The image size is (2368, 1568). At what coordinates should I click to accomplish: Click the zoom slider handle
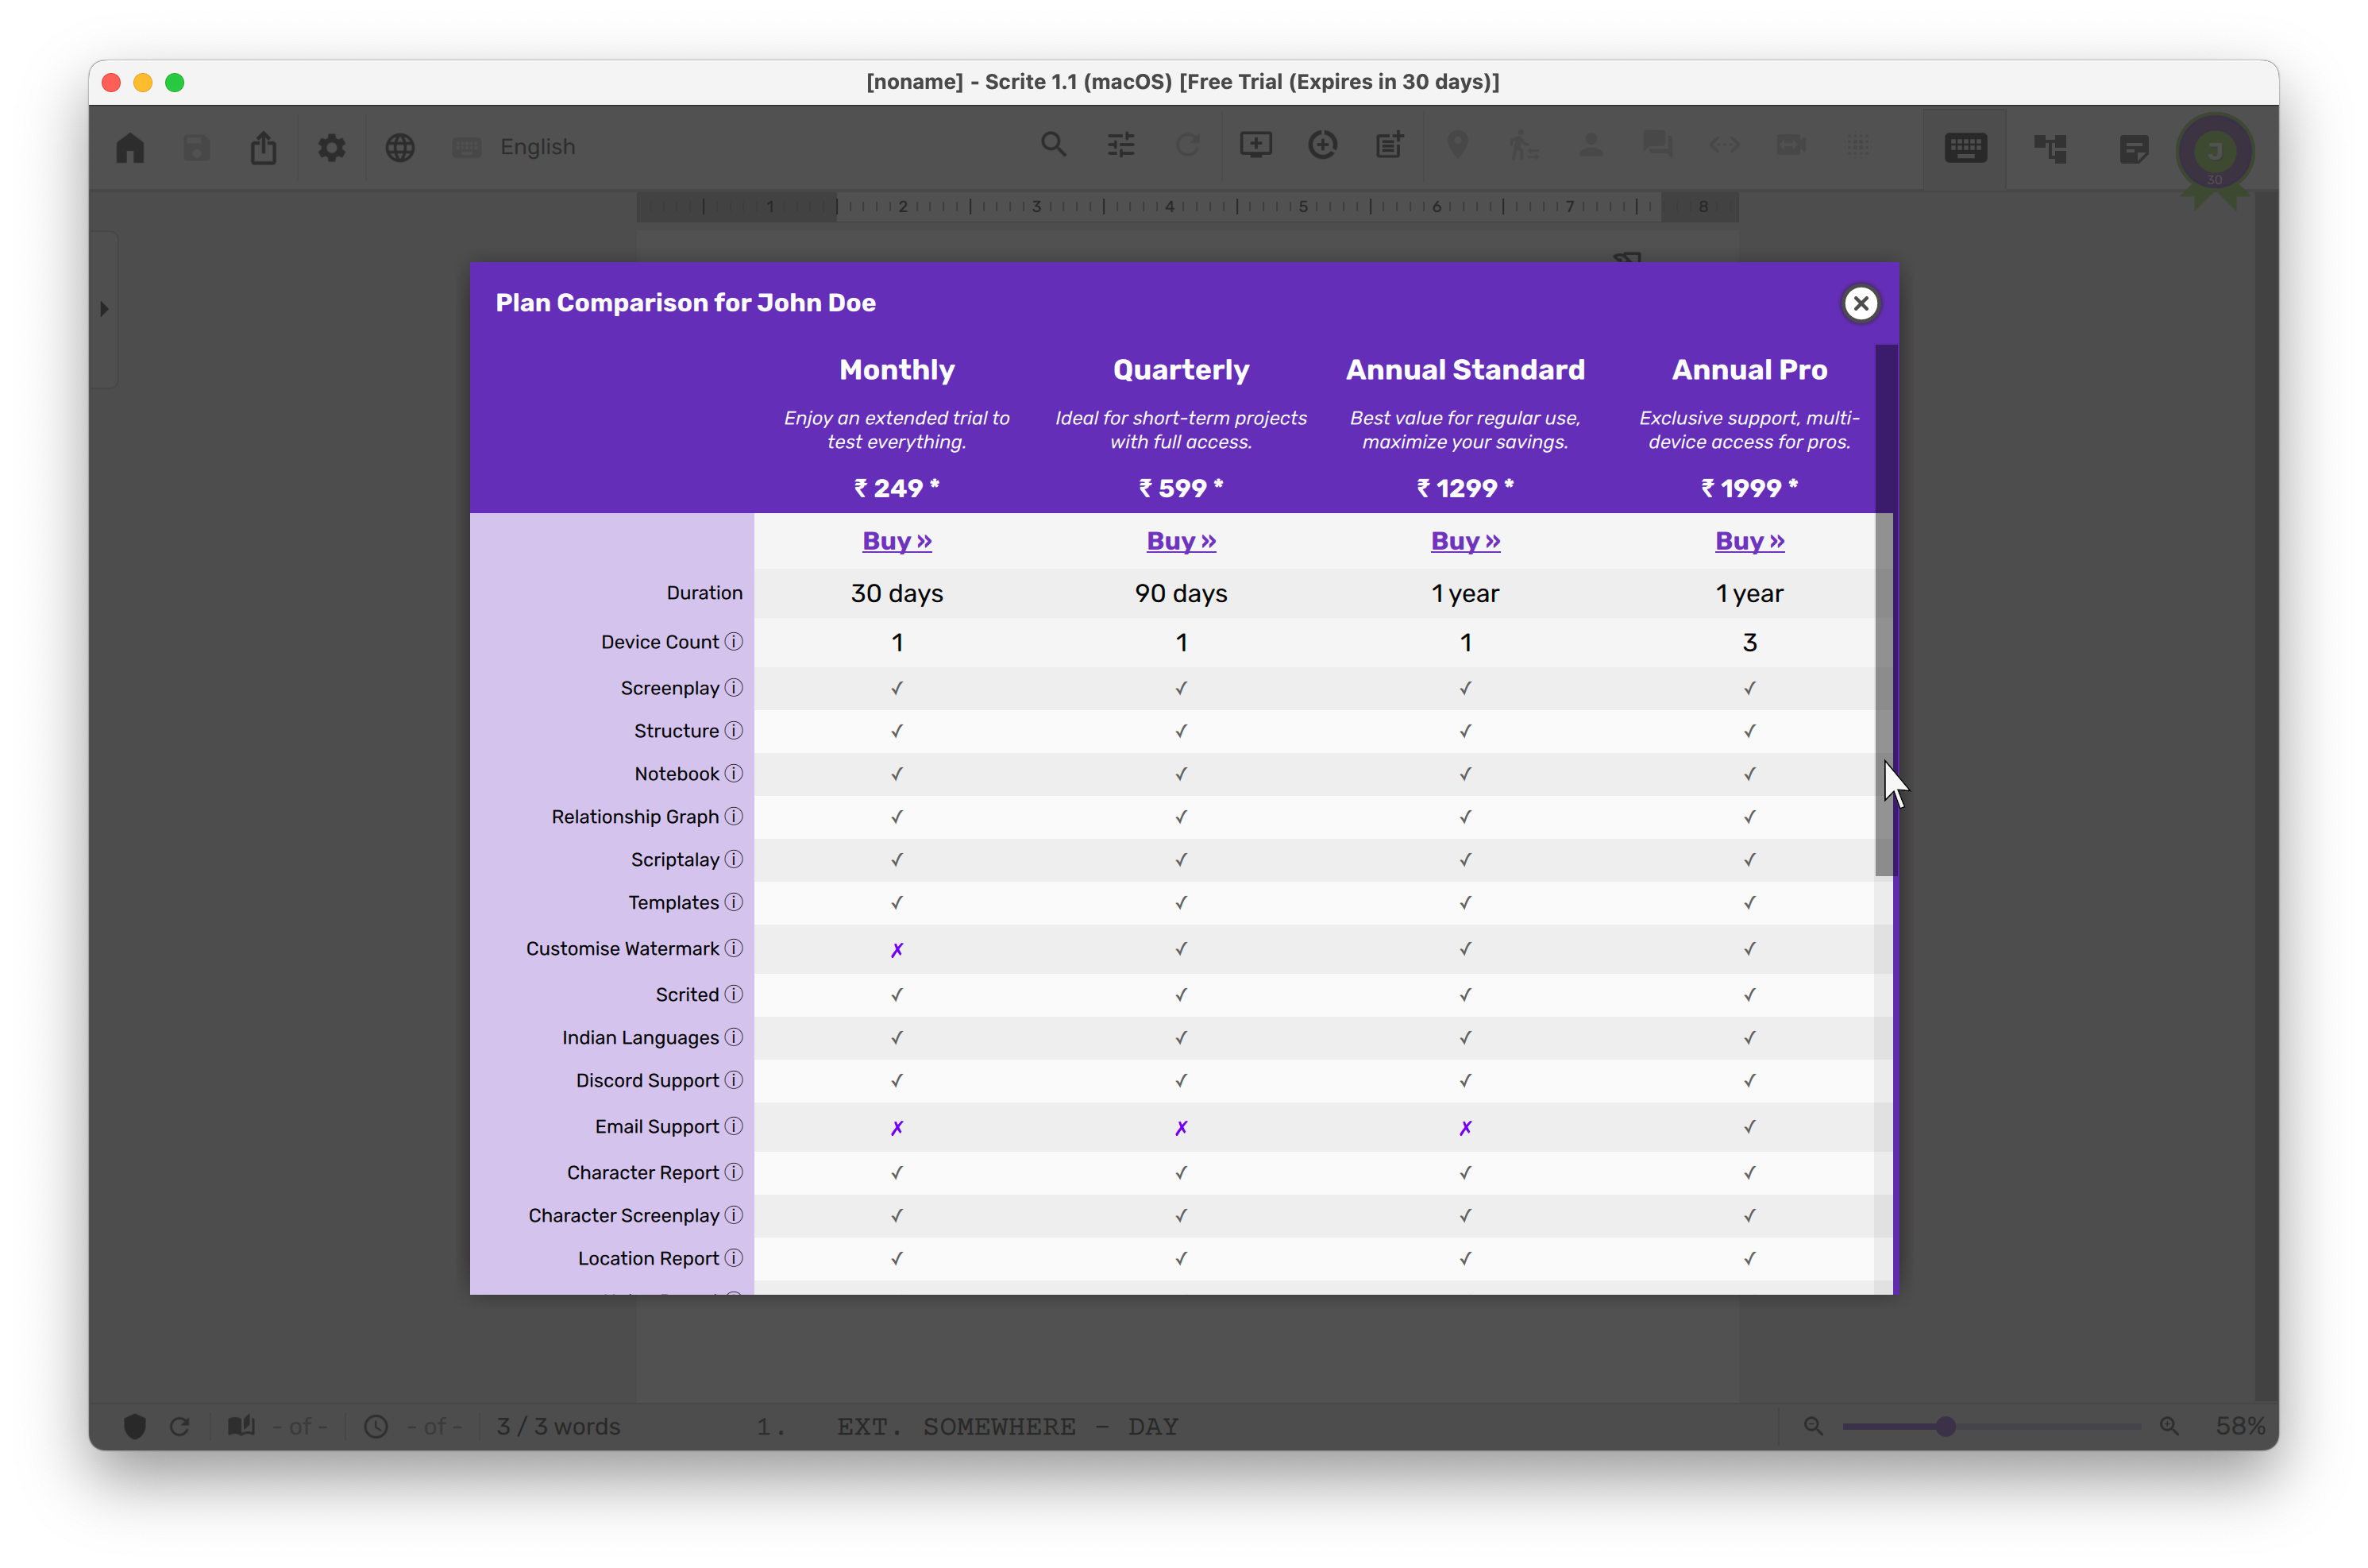pyautogui.click(x=1944, y=1426)
